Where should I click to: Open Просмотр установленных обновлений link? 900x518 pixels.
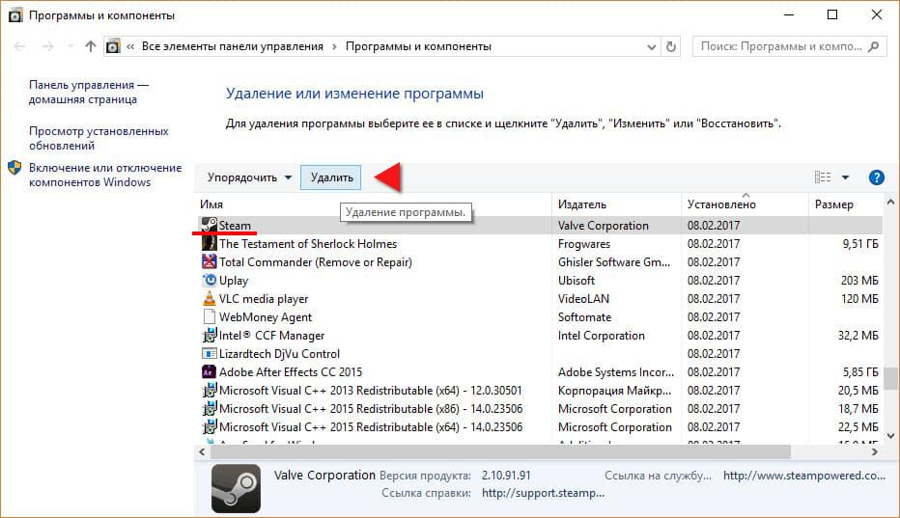[x=98, y=138]
